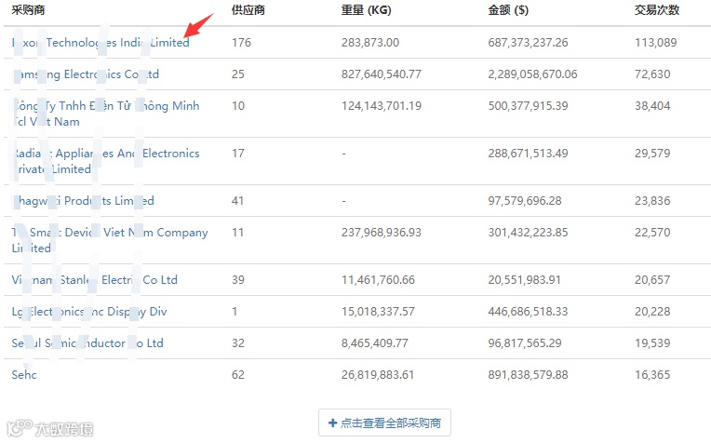Select amount 687,373,237.26
The width and height of the screenshot is (711, 443).
click(528, 43)
